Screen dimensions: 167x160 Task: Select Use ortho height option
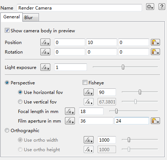pos(20,149)
